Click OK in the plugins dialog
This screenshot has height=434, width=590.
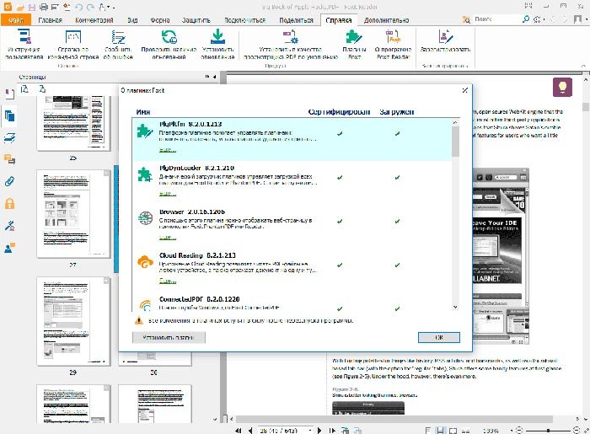pyautogui.click(x=439, y=337)
